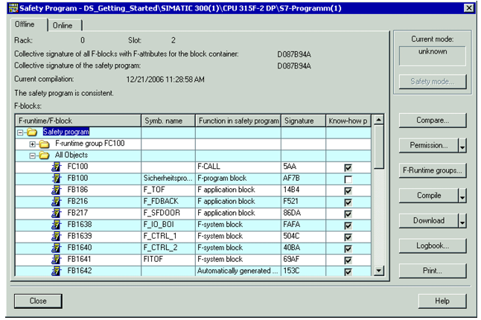The image size is (481, 320).
Task: Select the Safety program tree label
Action: [66, 132]
